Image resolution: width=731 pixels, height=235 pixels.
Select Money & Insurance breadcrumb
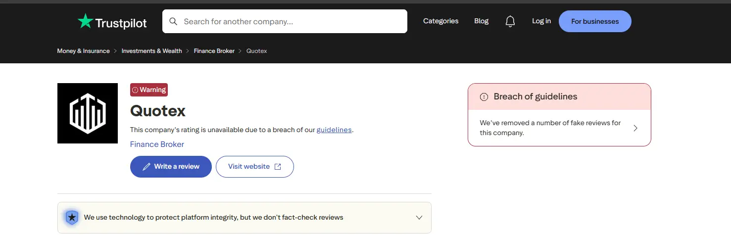(x=83, y=51)
